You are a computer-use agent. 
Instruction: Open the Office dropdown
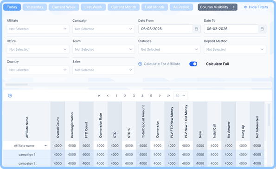[x=38, y=50]
